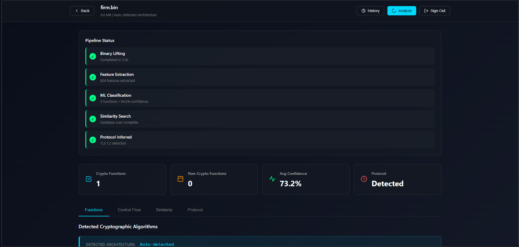Switch to the Functions tab
This screenshot has height=247, width=519.
(x=94, y=210)
